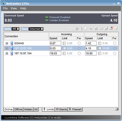Click the traffic graph wave toolbar icon
The height and width of the screenshot is (121, 122).
[72, 29]
